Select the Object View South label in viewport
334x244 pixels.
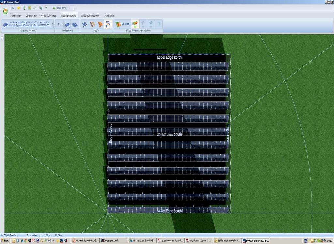(x=169, y=134)
